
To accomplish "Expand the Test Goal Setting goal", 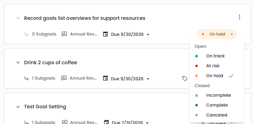I will (x=18, y=107).
